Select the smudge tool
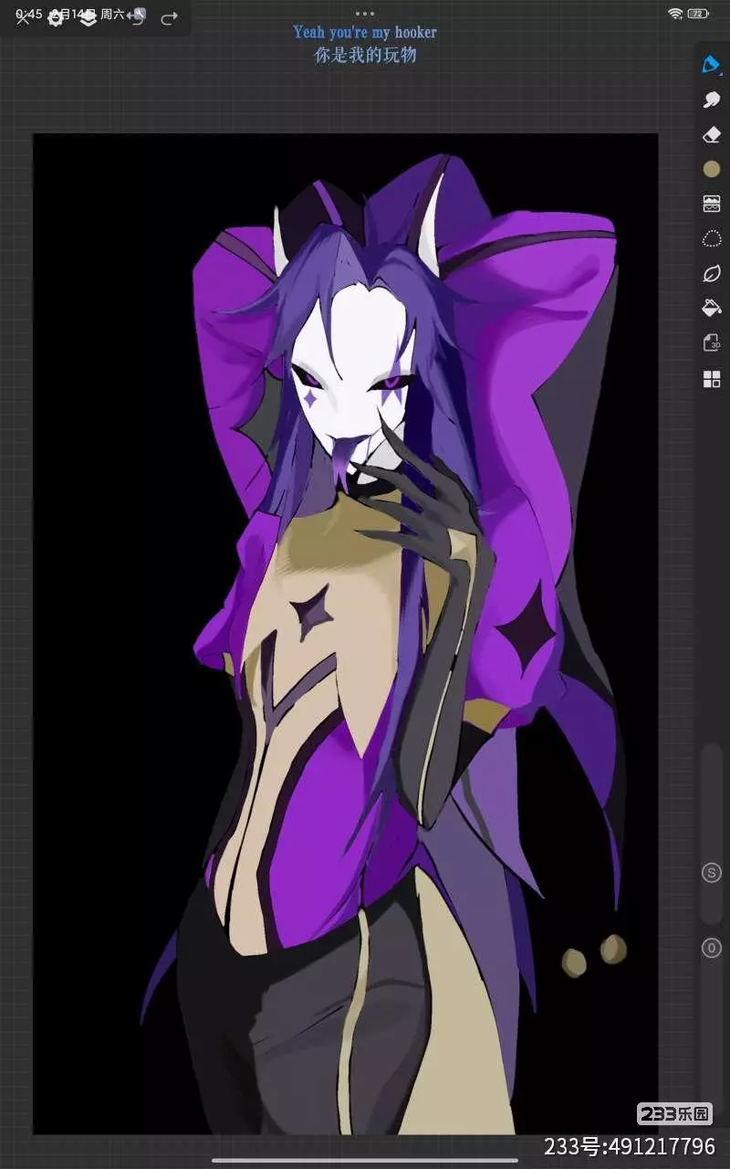The width and height of the screenshot is (730, 1169). tap(712, 100)
